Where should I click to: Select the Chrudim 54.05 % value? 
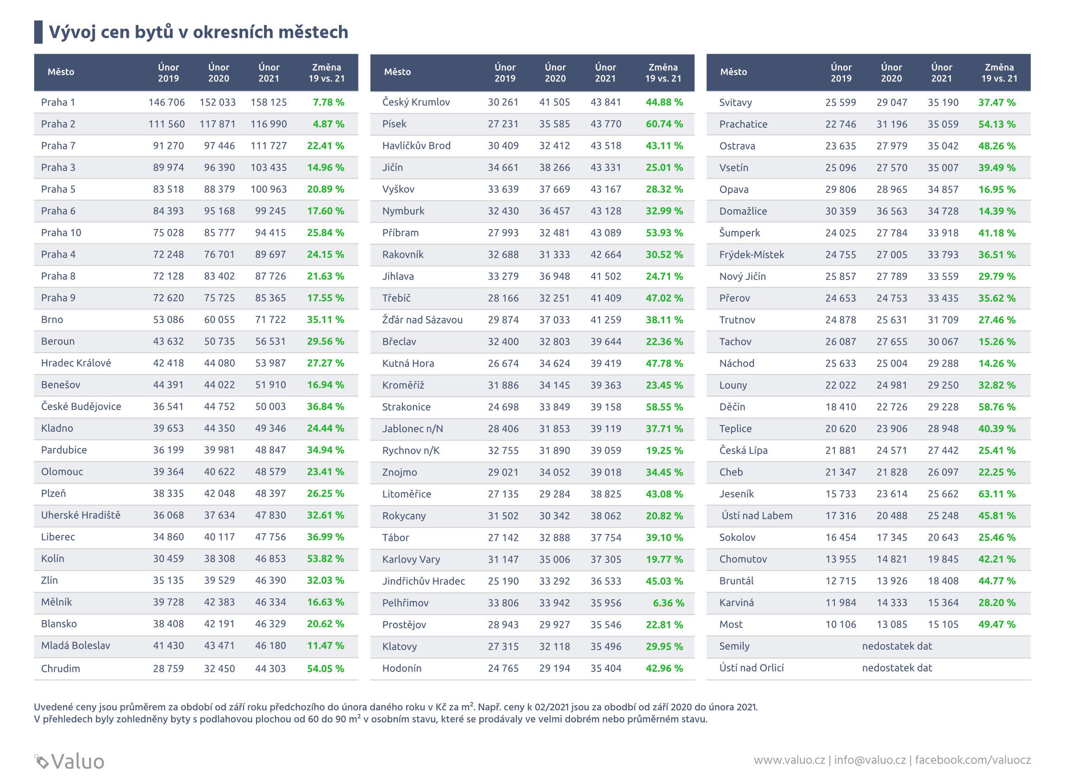[326, 668]
